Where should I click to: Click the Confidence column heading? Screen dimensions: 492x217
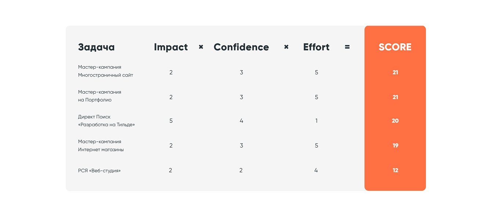[241, 47]
